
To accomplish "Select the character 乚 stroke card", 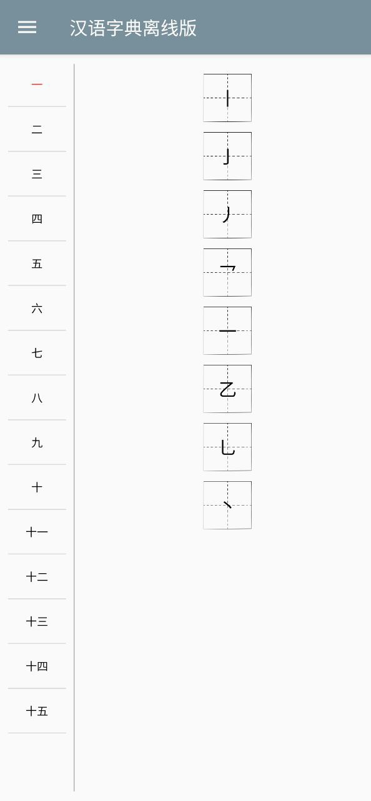I will [x=227, y=447].
